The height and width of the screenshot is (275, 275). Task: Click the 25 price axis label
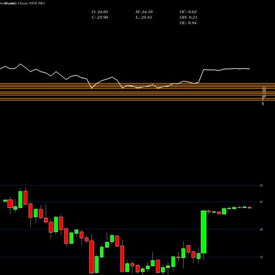click(x=261, y=202)
